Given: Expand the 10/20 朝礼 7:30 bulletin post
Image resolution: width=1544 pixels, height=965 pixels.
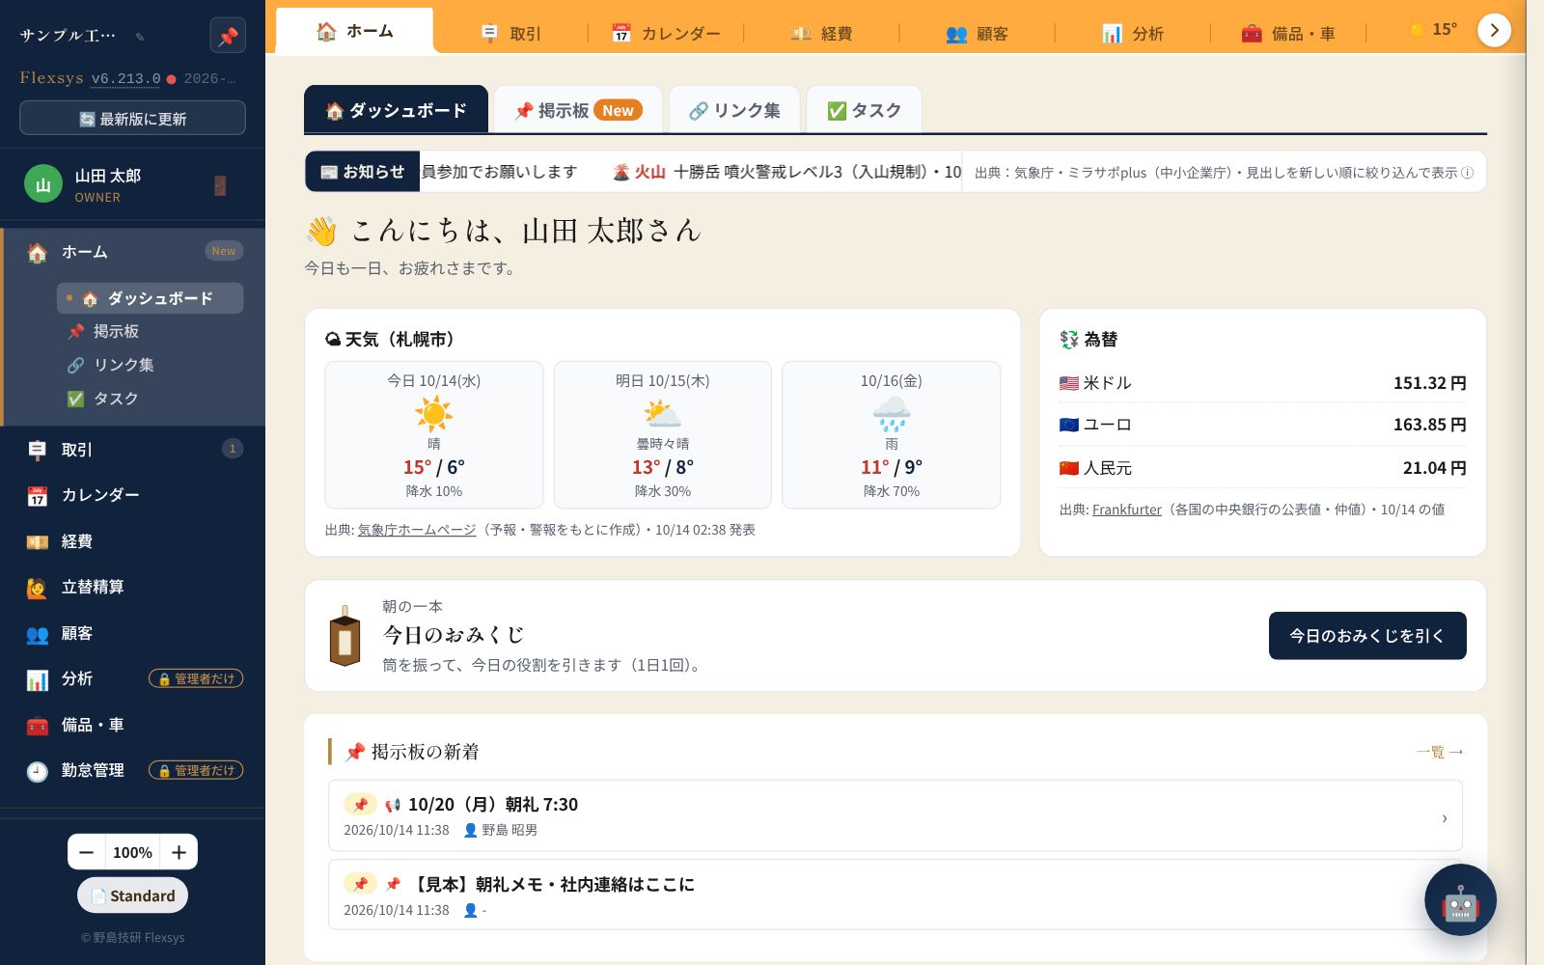Looking at the screenshot, I should (895, 815).
